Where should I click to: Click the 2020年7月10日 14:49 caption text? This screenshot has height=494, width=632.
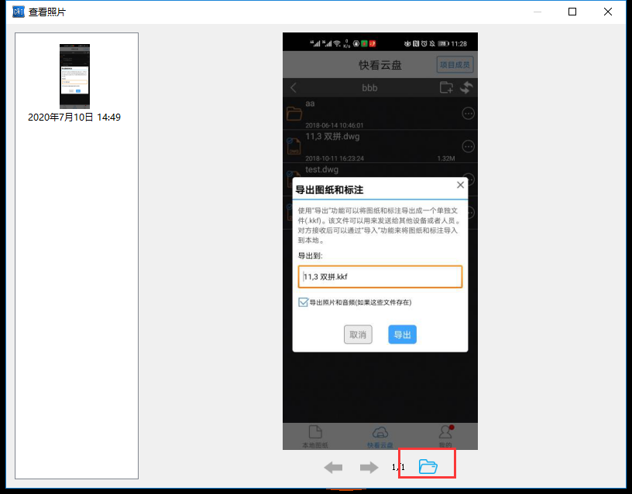click(74, 117)
